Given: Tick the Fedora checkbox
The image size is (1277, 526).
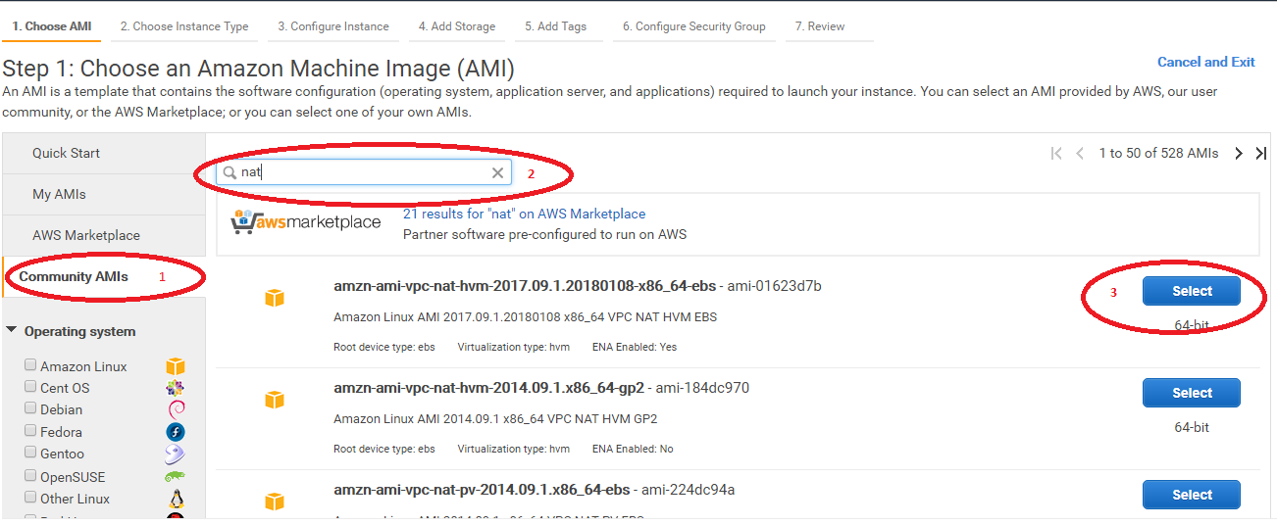Looking at the screenshot, I should pos(31,431).
